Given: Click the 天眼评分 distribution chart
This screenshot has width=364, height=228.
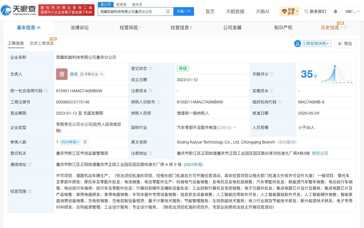Looking at the screenshot, I should [x=337, y=74].
